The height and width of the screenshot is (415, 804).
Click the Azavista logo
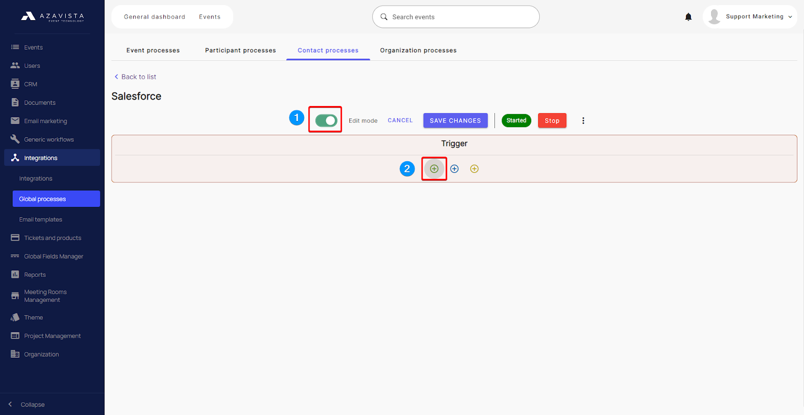pyautogui.click(x=52, y=17)
